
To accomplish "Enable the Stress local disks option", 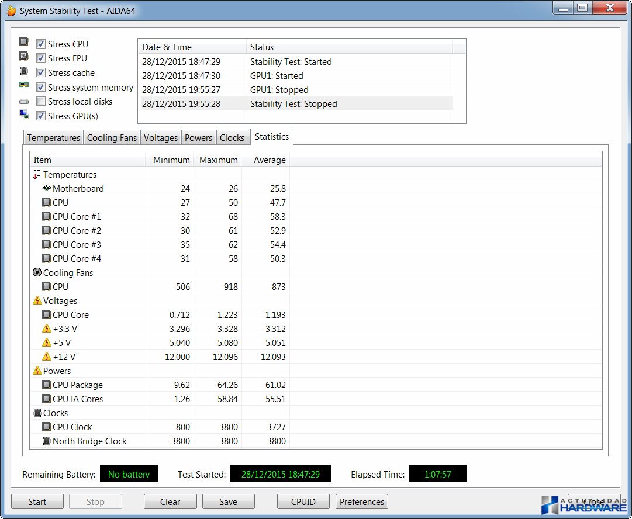I will (x=41, y=102).
